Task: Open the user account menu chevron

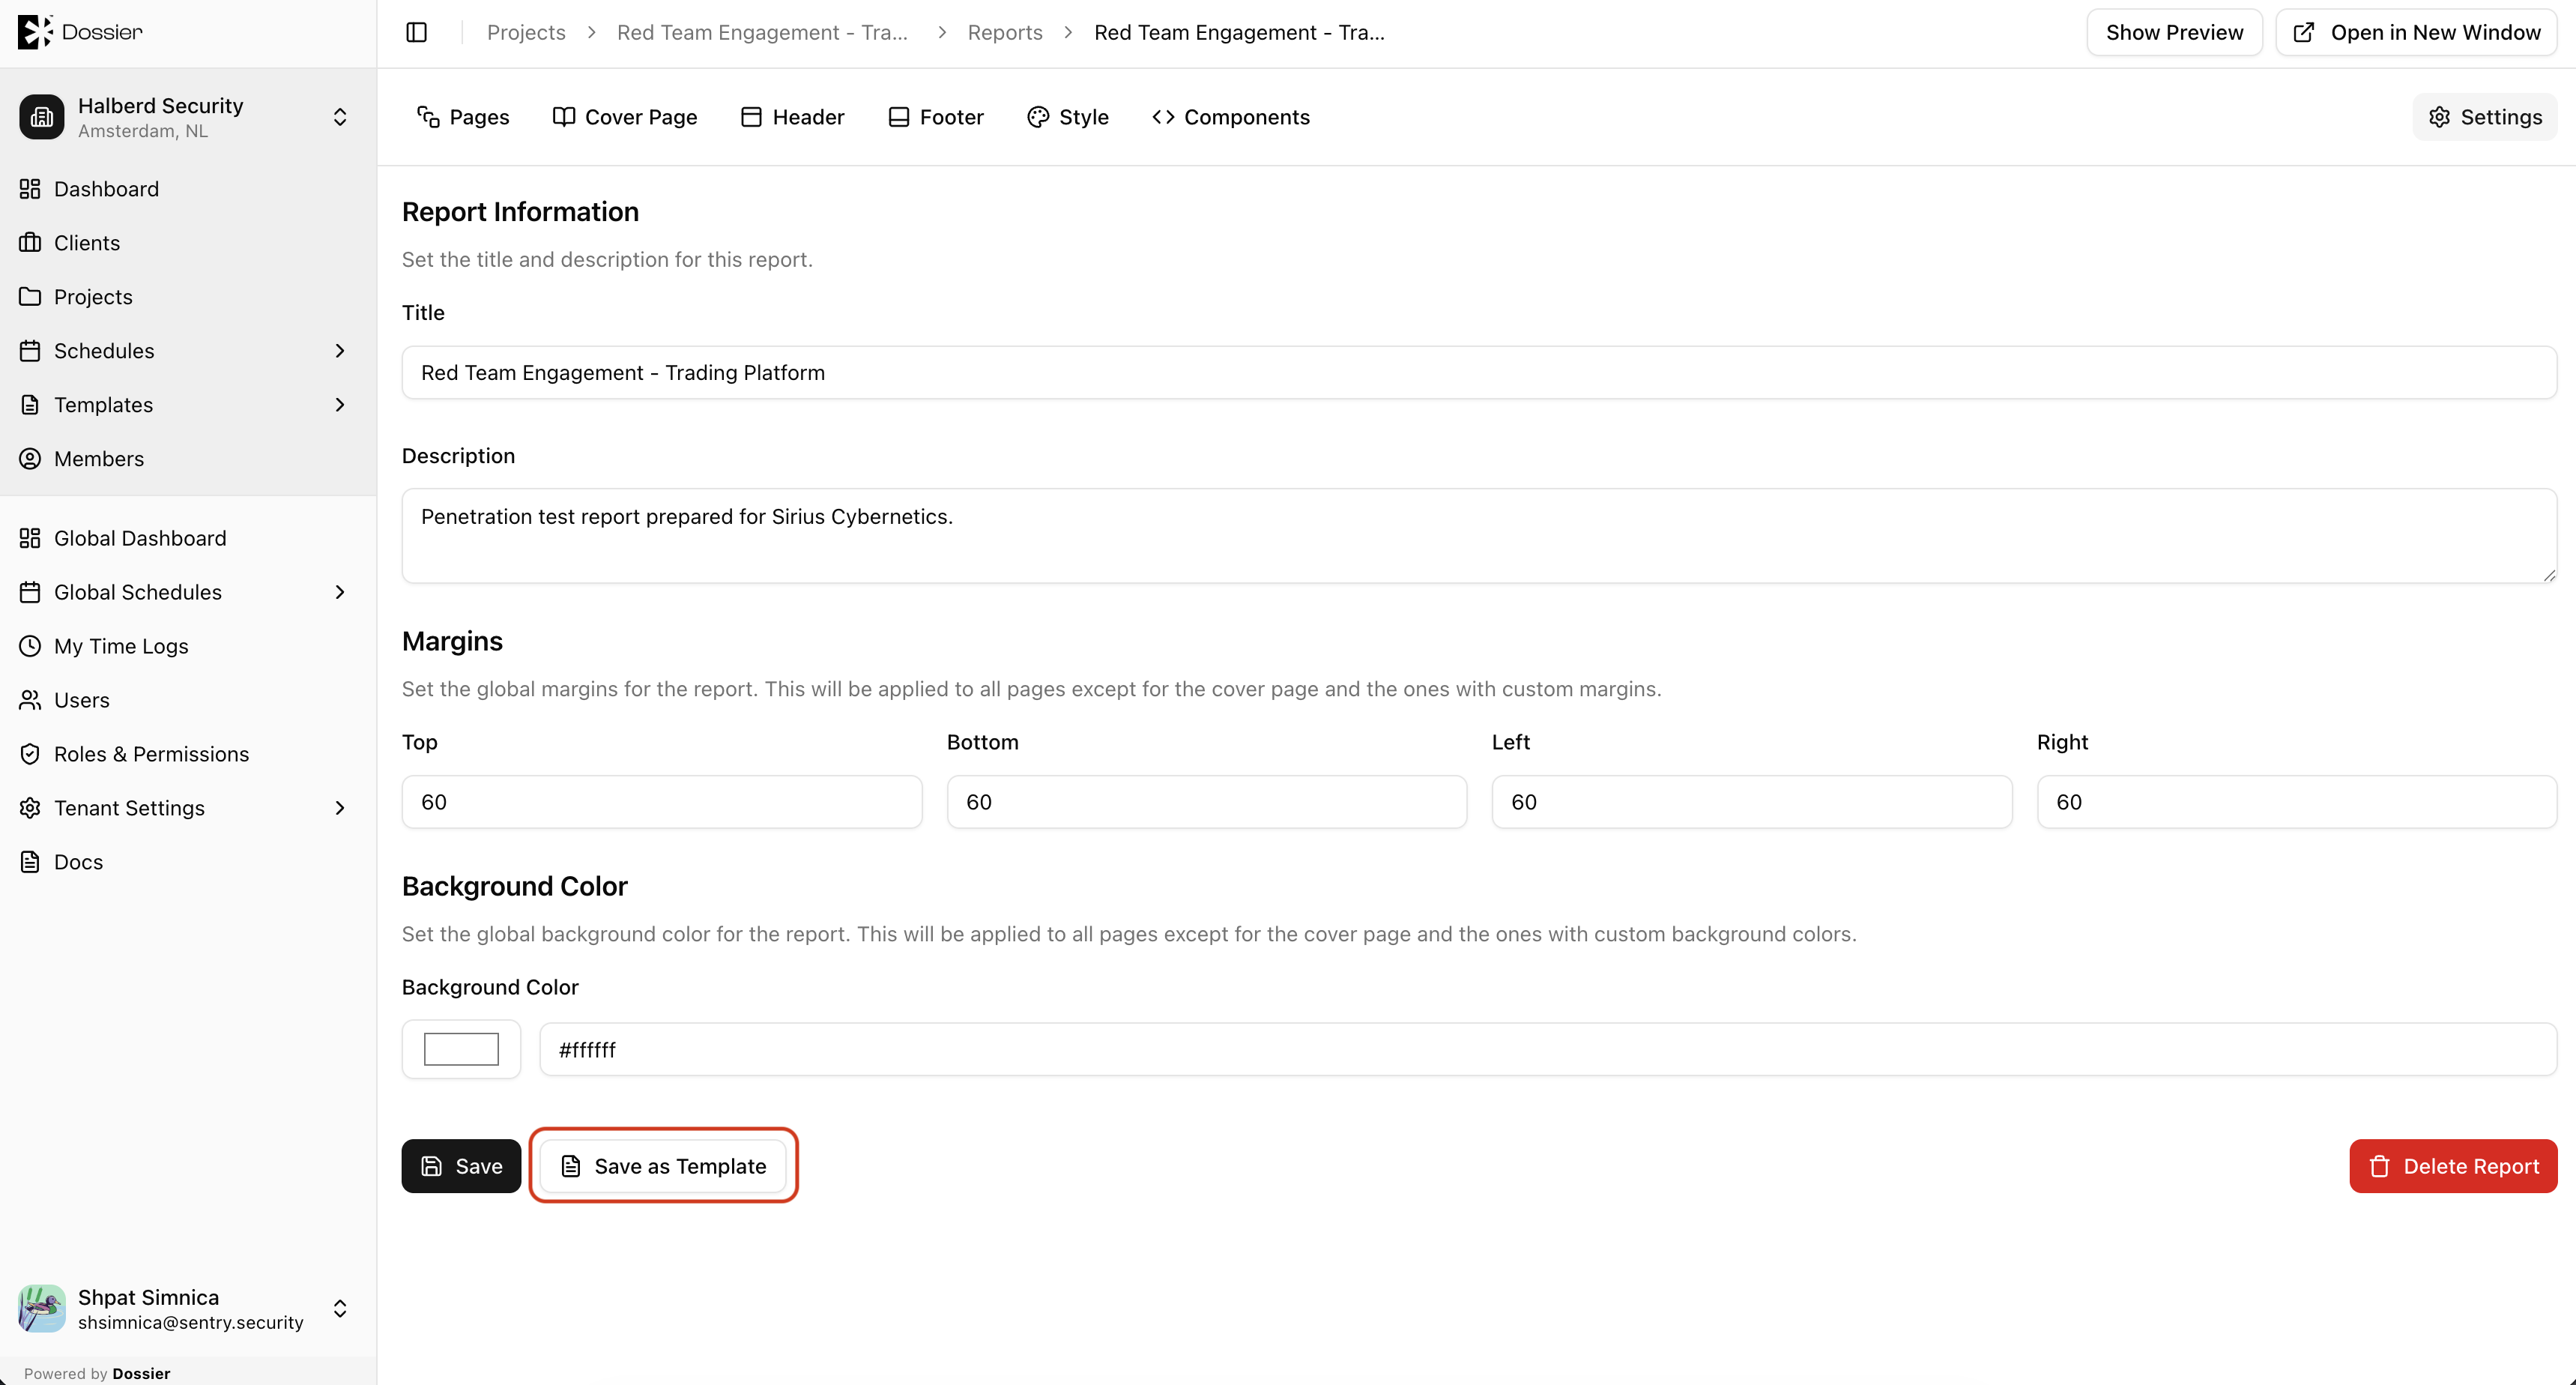Action: coord(340,1308)
